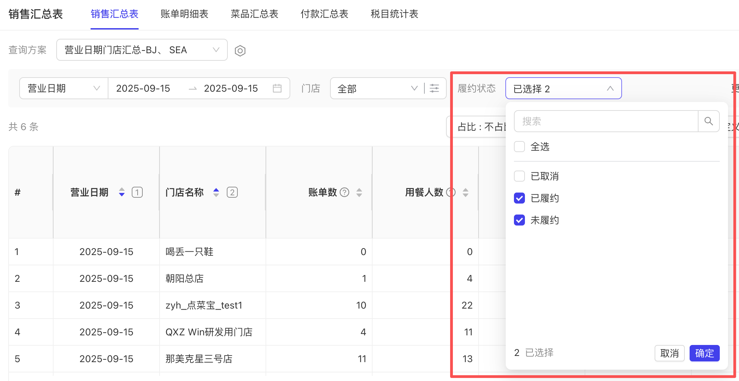
Task: Click the store filter sliders icon
Action: (x=434, y=88)
